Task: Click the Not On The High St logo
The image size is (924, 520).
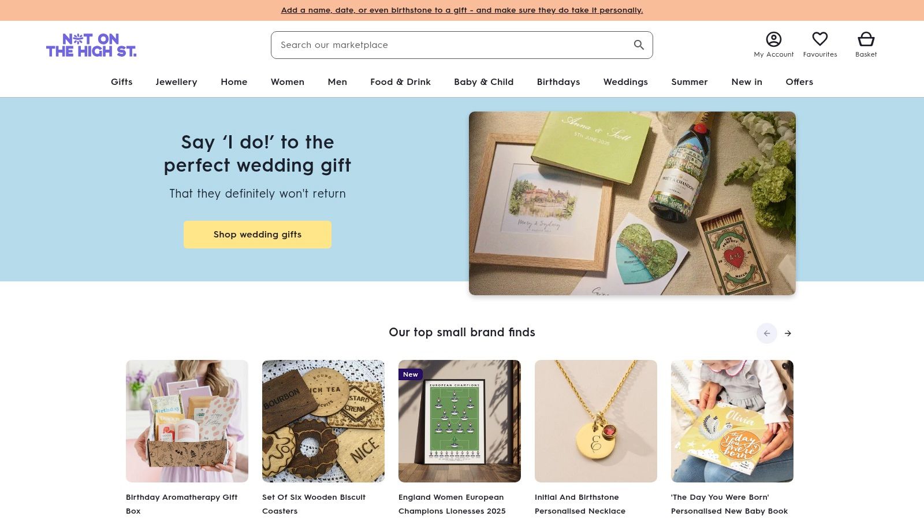Action: (x=91, y=45)
